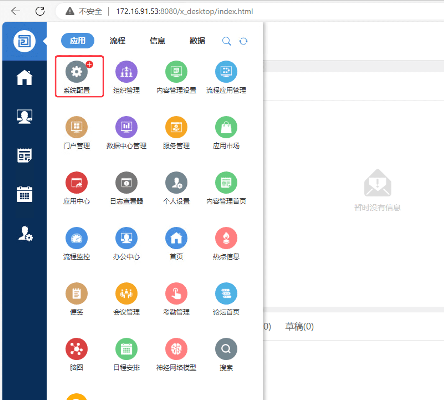This screenshot has height=400, width=444.
Task: Select the 信息 tab
Action: click(157, 41)
